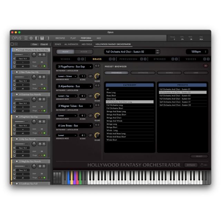221x221 pixels.
Task: Choose preset 'Soft Orchestra And Choir - Sustain 01'
Action: click(183, 102)
